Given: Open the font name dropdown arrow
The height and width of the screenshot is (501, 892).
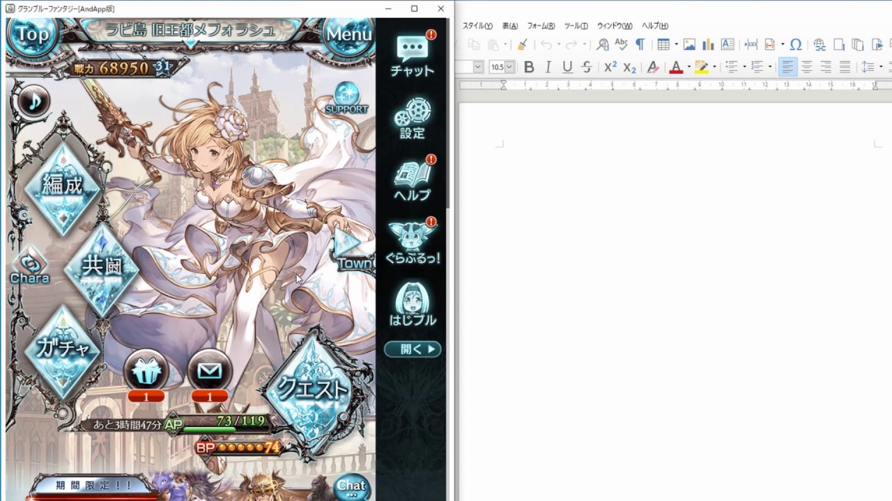Looking at the screenshot, I should (x=478, y=67).
